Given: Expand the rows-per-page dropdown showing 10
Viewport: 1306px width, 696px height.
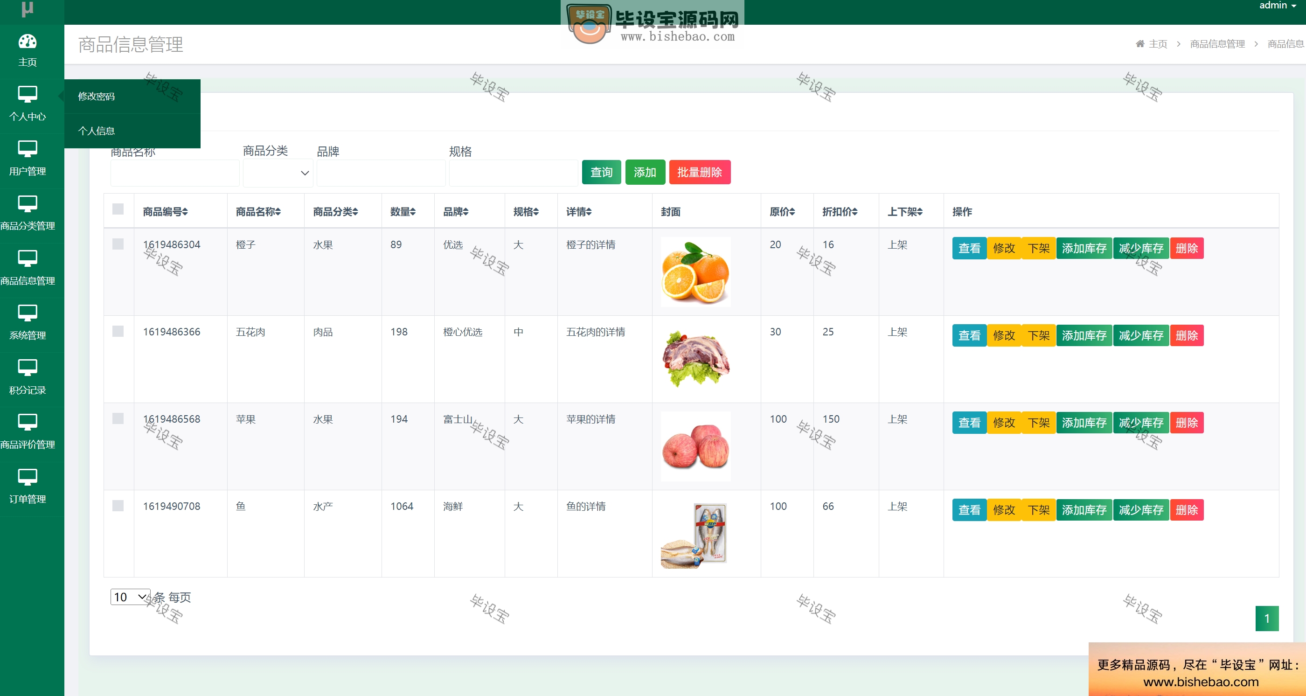Looking at the screenshot, I should 130,597.
